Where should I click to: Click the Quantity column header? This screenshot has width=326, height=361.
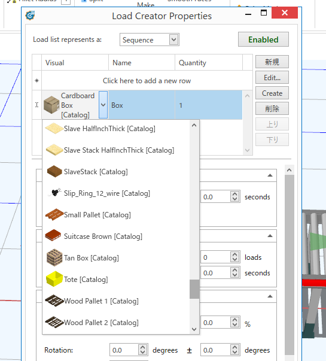209,63
